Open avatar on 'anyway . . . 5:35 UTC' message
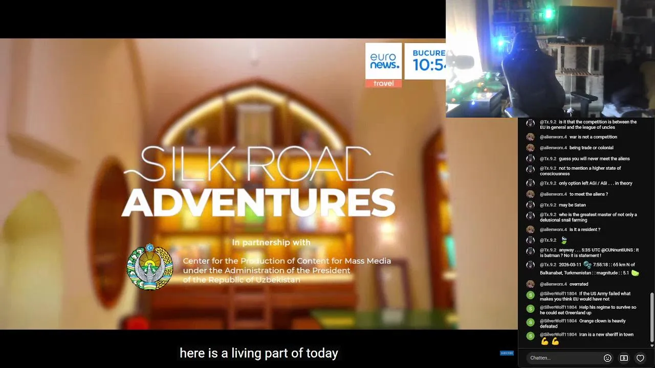The width and height of the screenshot is (655, 368). pyautogui.click(x=530, y=251)
